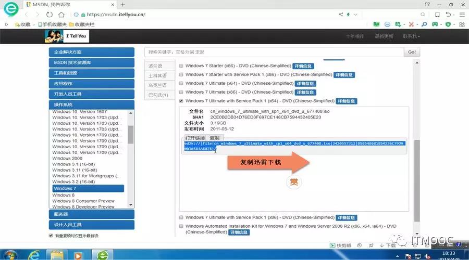This screenshot has height=260, width=469.
Task: Select Windows 2000 in OS list
Action: [67, 158]
